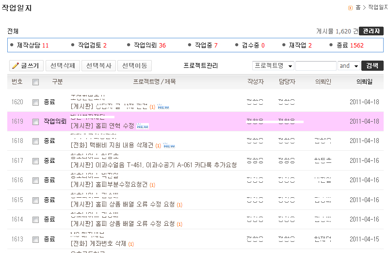Click the New icon on post 1619
The width and height of the screenshot is (388, 253).
point(143,126)
